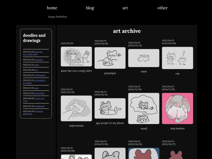Follow the sidebar 'patpatpat' link
Viewport: 212px width, 159px height.
coord(38,60)
